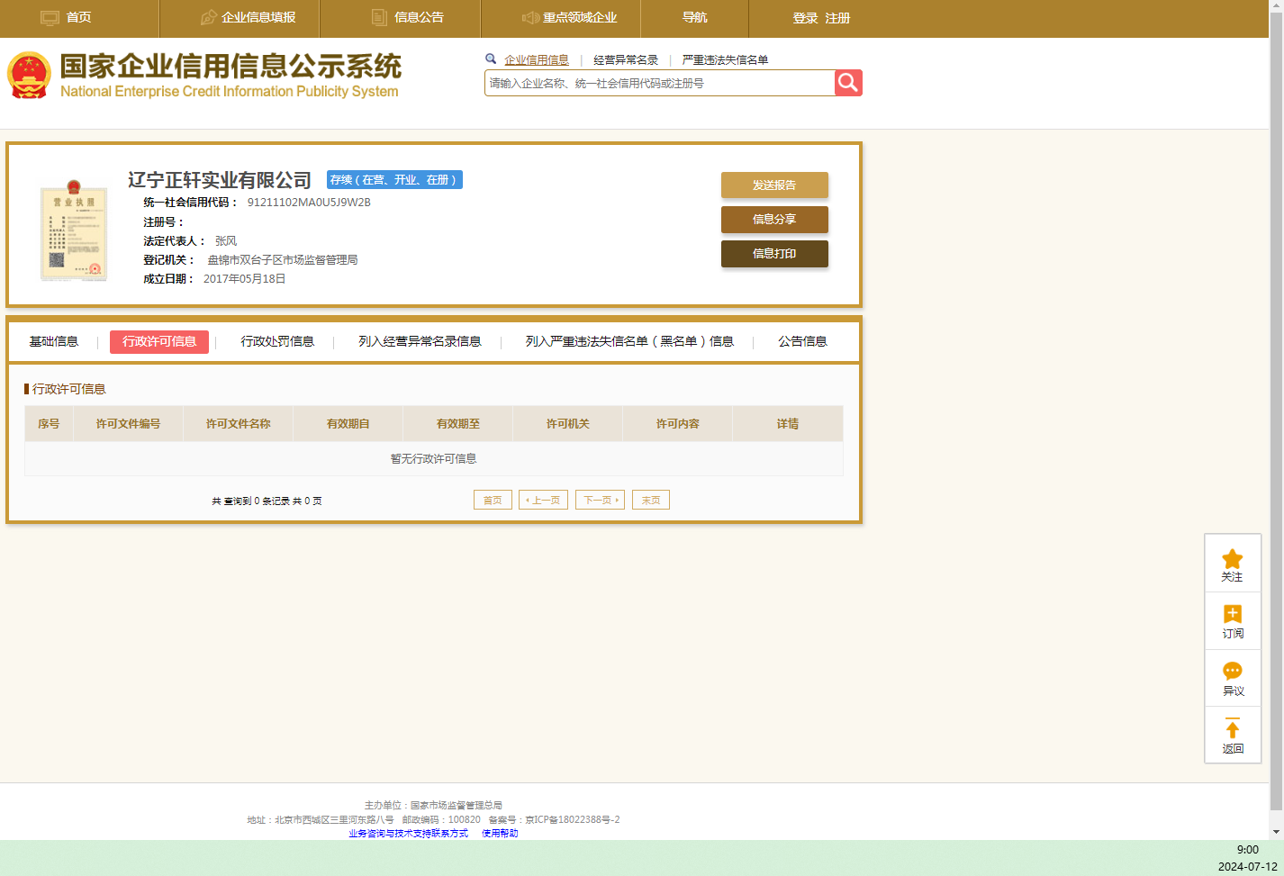Viewport: 1284px width, 876px height.
Task: Select the 行政许可信息 tab
Action: [159, 342]
